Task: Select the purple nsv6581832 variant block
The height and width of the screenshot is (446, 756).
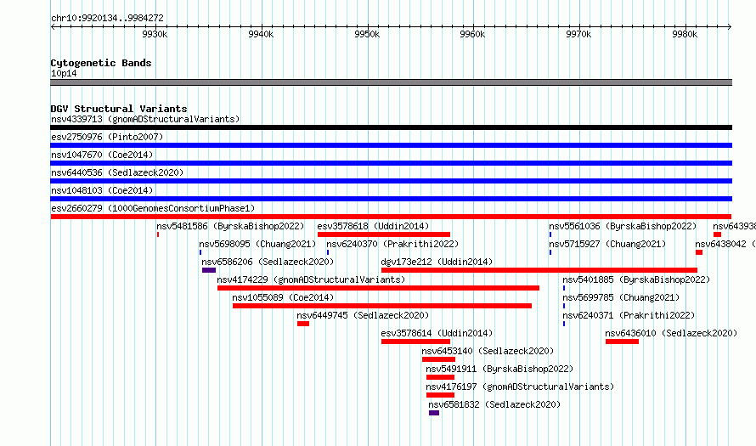Action: click(x=434, y=413)
